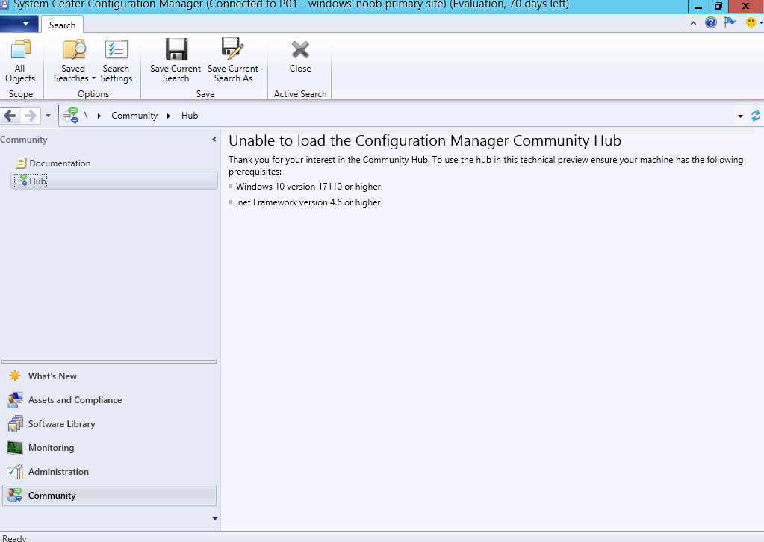Open the Help question mark icon
Viewport: 764px width, 542px height.
click(711, 22)
